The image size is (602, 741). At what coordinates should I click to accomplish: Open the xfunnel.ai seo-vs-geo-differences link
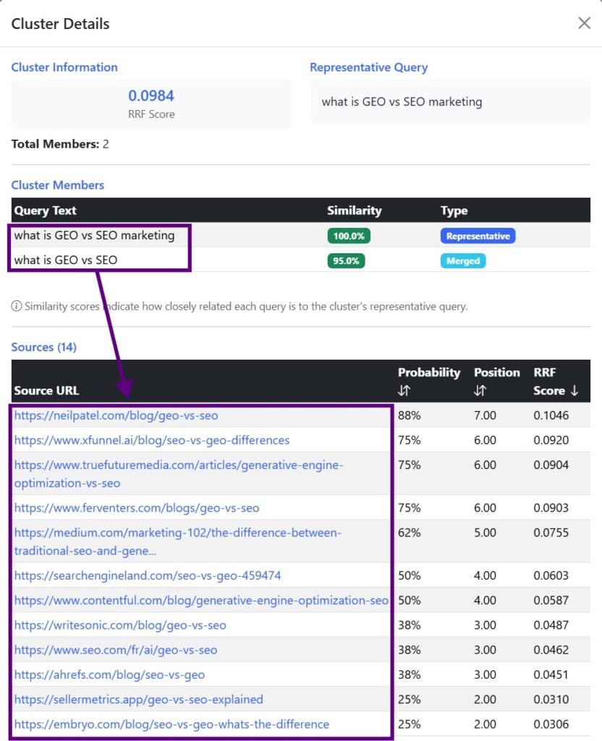click(152, 440)
